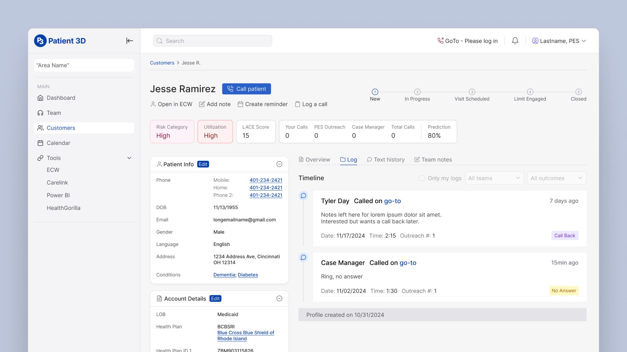Click the chat bubble icon for Tyler Day entry
This screenshot has height=352, width=627.
(303, 196)
